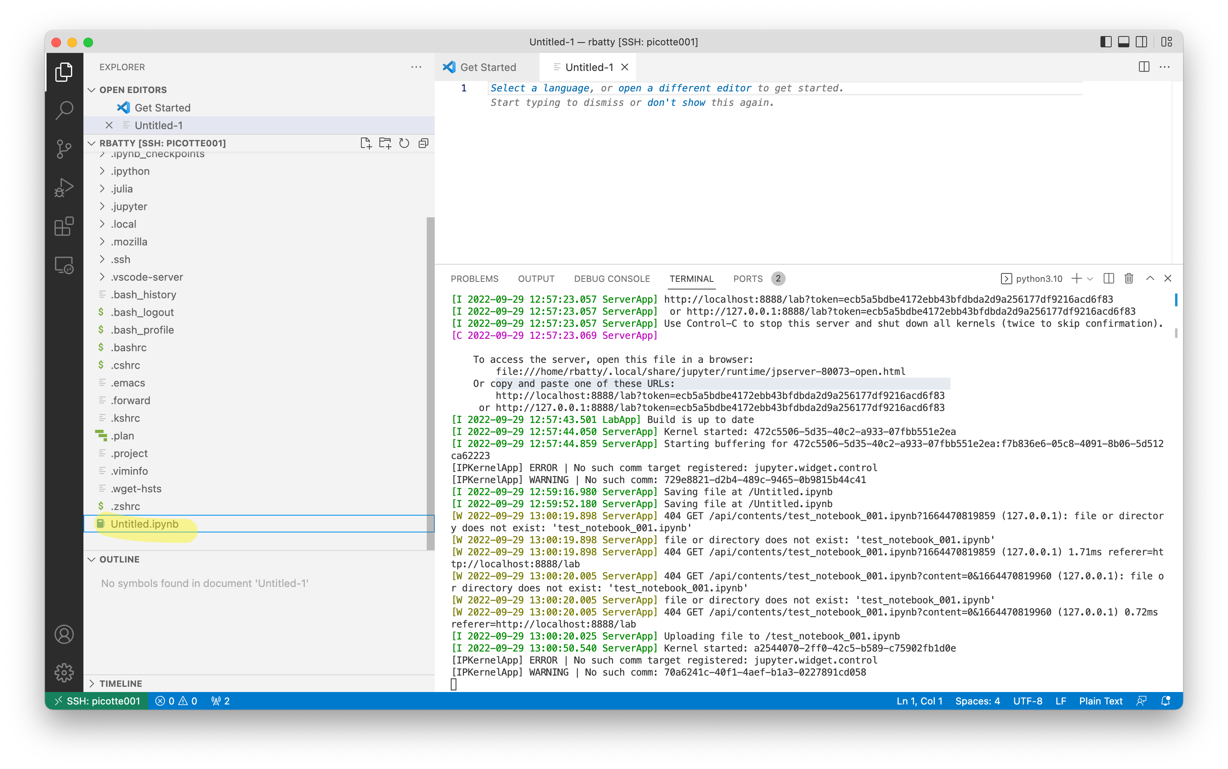
Task: Switch to the Debug Console tab
Action: tap(612, 279)
